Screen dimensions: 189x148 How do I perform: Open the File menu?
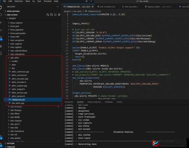(4, 1)
